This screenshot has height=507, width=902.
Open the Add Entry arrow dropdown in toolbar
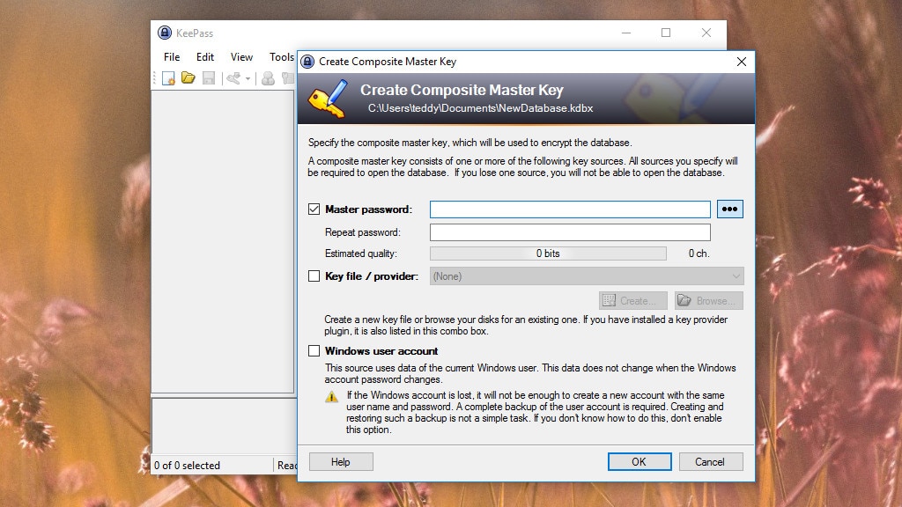(248, 78)
